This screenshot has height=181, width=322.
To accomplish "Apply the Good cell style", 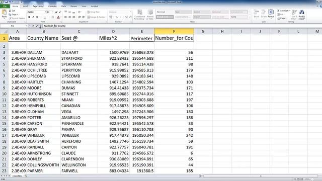I will pyautogui.click(x=201, y=12).
